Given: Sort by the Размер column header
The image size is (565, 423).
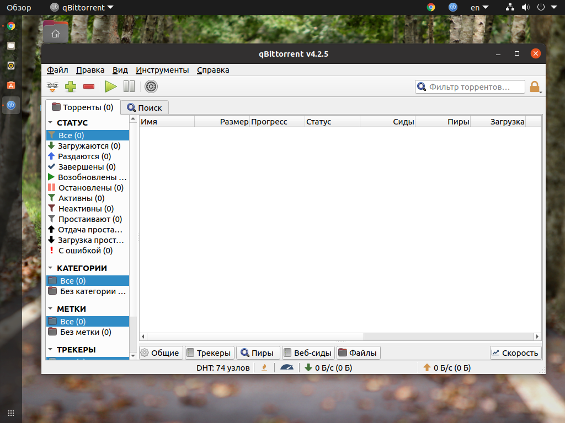Looking at the screenshot, I should click(x=222, y=122).
